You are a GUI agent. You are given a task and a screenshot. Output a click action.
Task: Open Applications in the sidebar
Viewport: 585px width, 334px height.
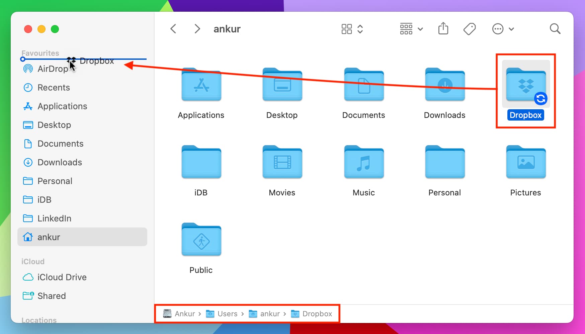82,106
